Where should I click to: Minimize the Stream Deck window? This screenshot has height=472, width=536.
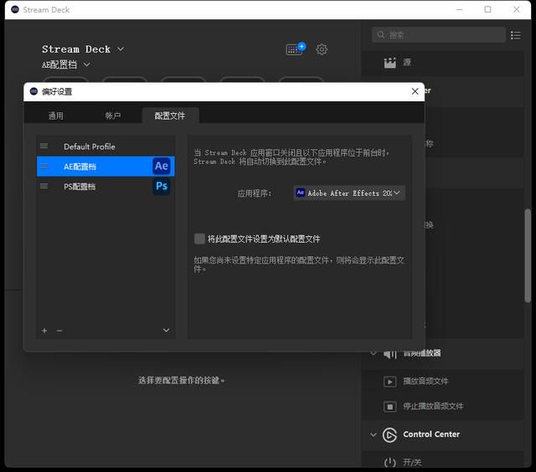click(459, 9)
